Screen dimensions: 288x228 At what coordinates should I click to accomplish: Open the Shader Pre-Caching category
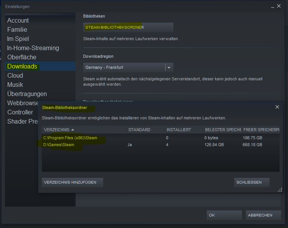point(22,121)
